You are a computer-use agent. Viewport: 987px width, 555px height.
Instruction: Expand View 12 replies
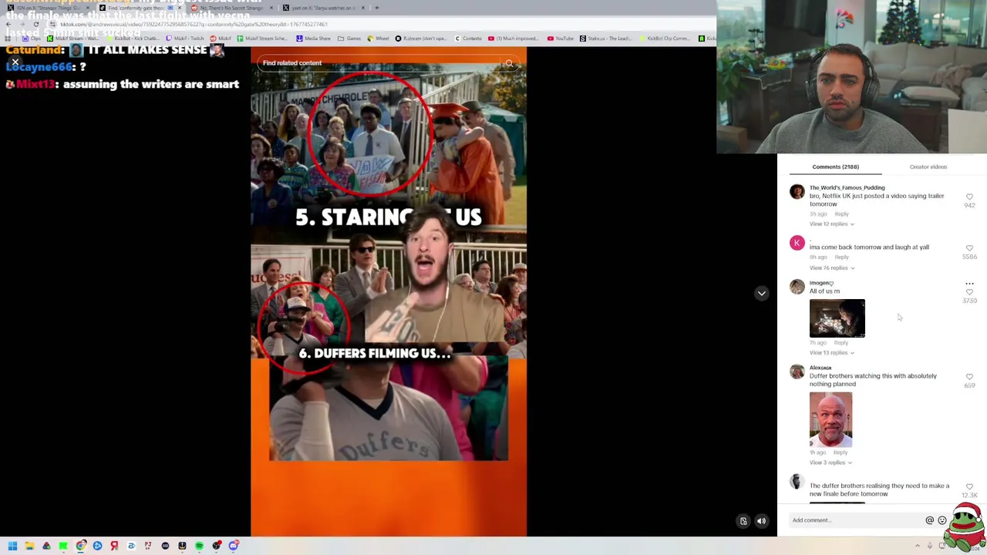coord(831,224)
